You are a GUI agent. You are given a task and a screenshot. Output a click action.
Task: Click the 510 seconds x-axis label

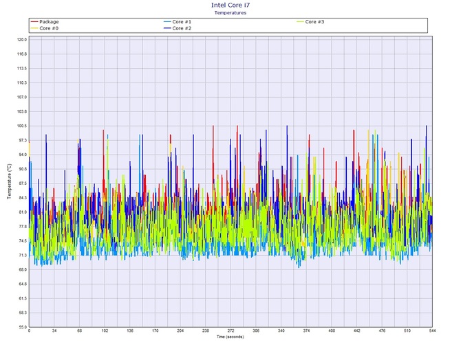(x=407, y=331)
